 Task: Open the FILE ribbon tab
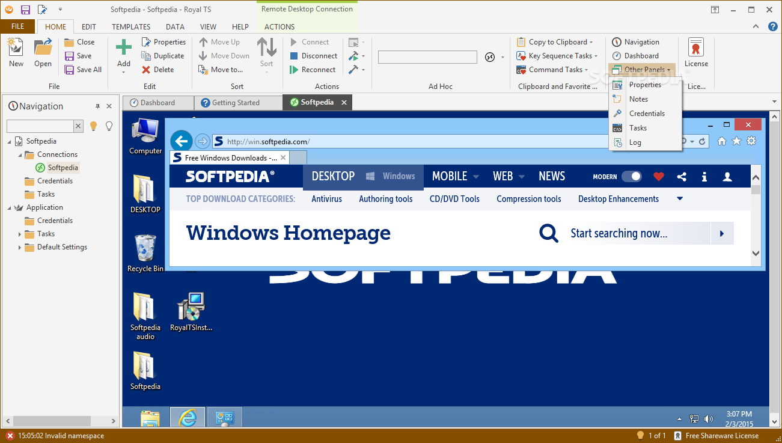coord(17,26)
